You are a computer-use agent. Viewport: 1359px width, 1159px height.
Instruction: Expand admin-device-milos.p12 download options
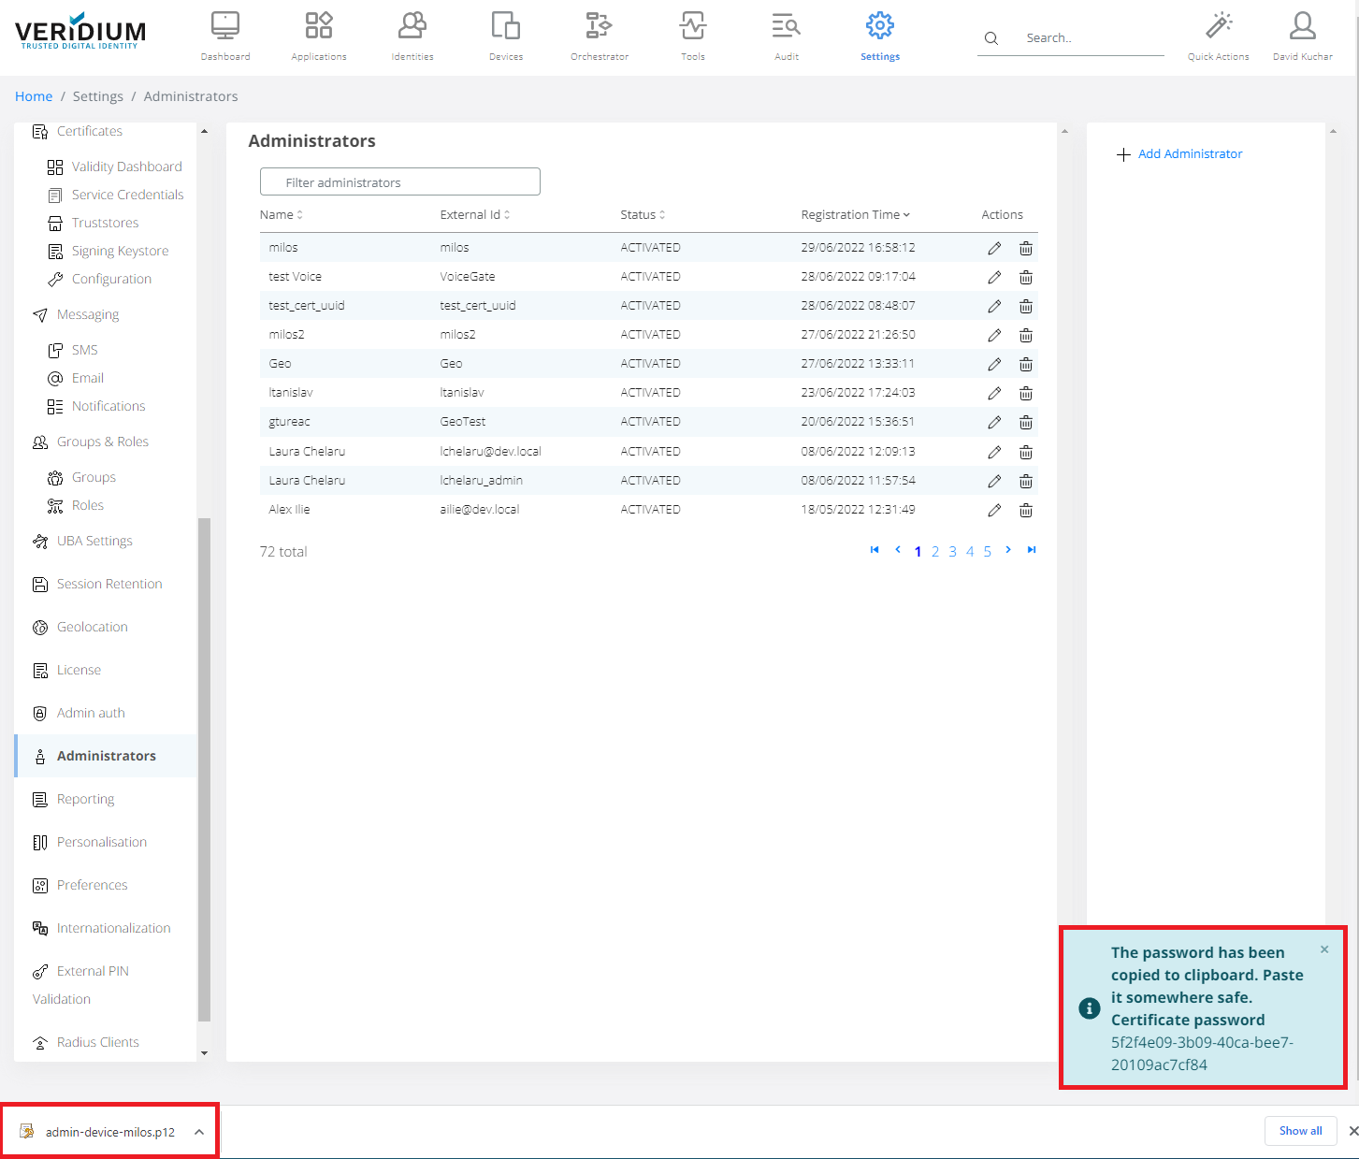point(199,1132)
